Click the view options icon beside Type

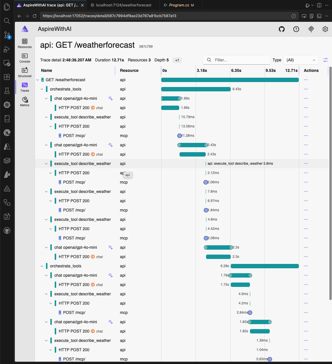point(325,60)
